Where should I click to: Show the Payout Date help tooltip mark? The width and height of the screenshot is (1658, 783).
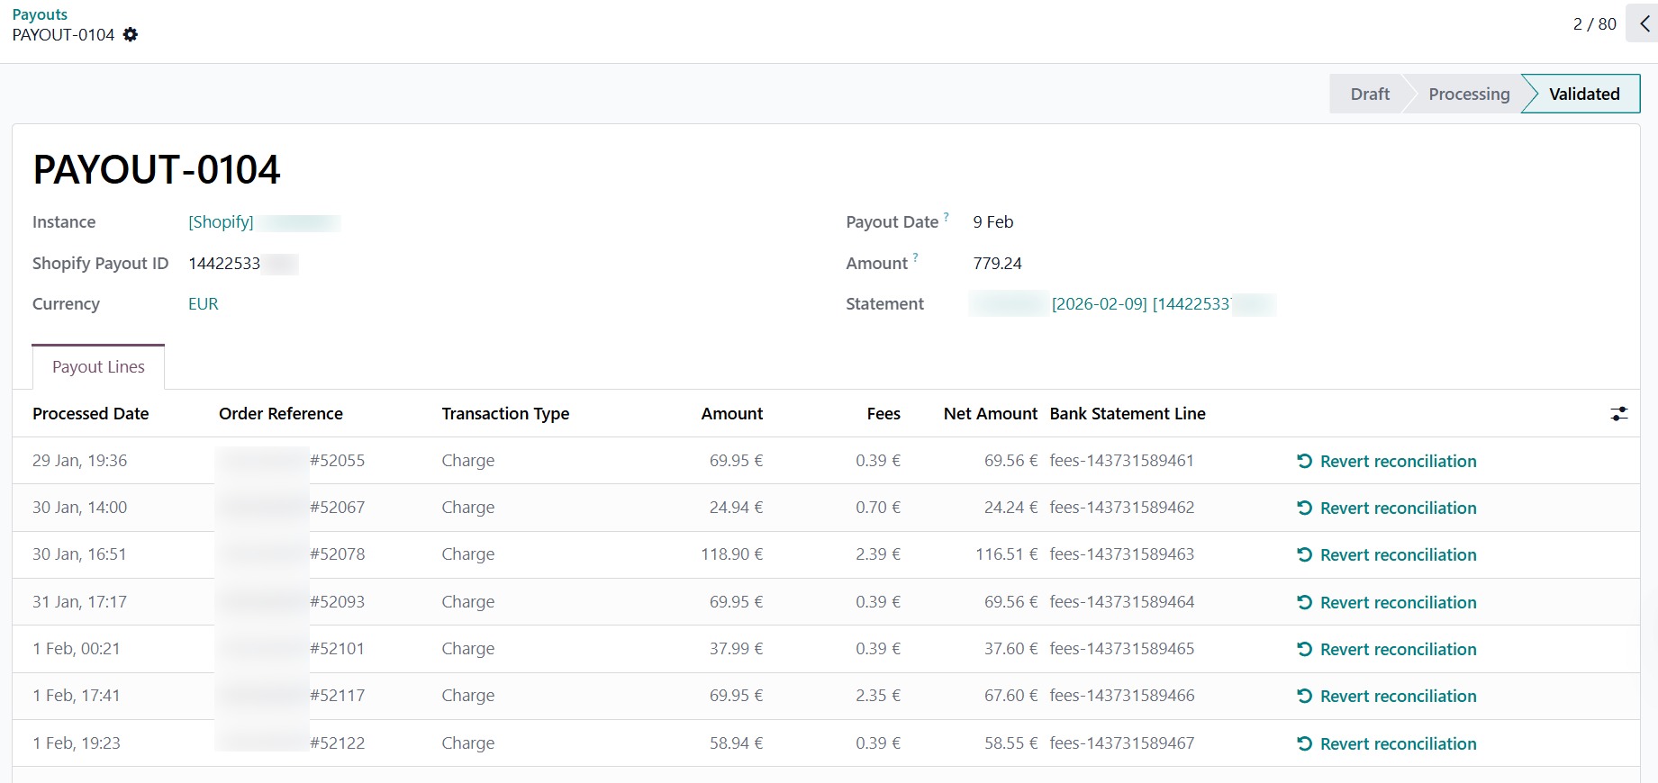(947, 216)
